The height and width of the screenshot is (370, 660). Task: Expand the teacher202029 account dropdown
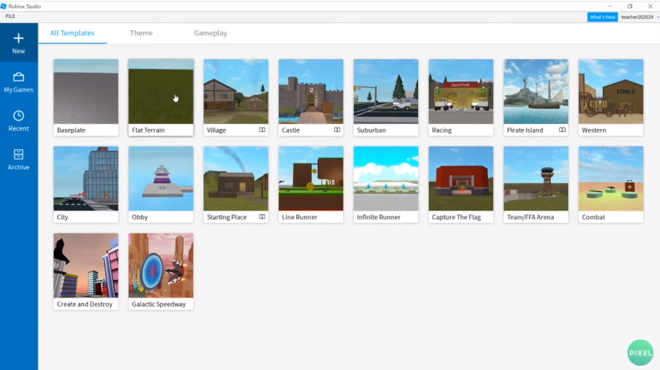click(x=658, y=17)
